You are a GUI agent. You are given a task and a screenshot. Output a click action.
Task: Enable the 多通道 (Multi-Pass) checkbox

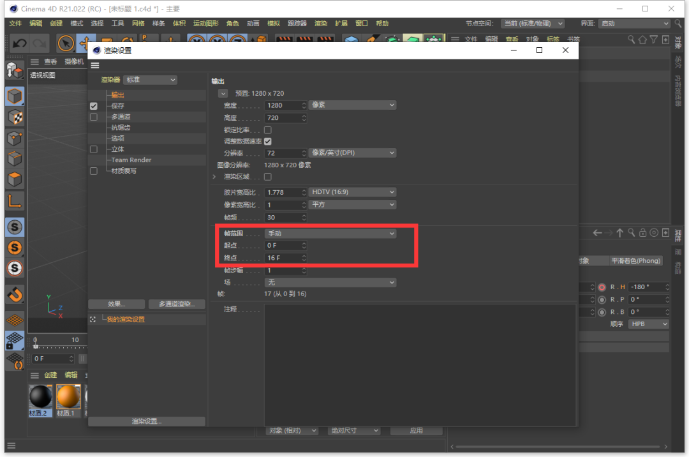coord(94,117)
